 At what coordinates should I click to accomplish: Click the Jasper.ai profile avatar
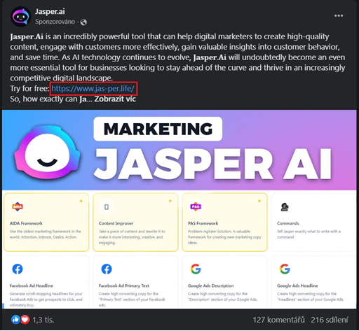[20, 16]
